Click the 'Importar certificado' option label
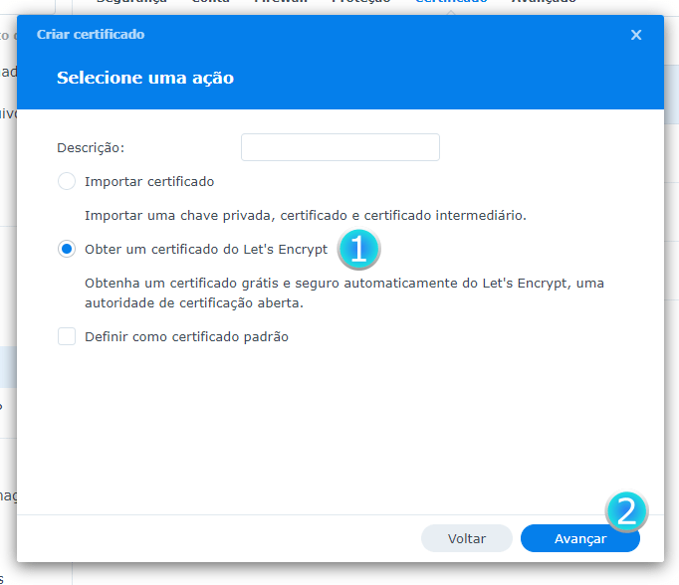This screenshot has width=679, height=585. pos(149,182)
